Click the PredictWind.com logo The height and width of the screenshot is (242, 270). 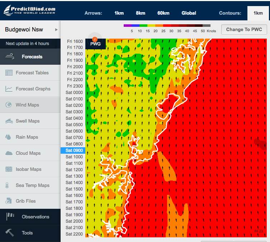pyautogui.click(x=30, y=10)
